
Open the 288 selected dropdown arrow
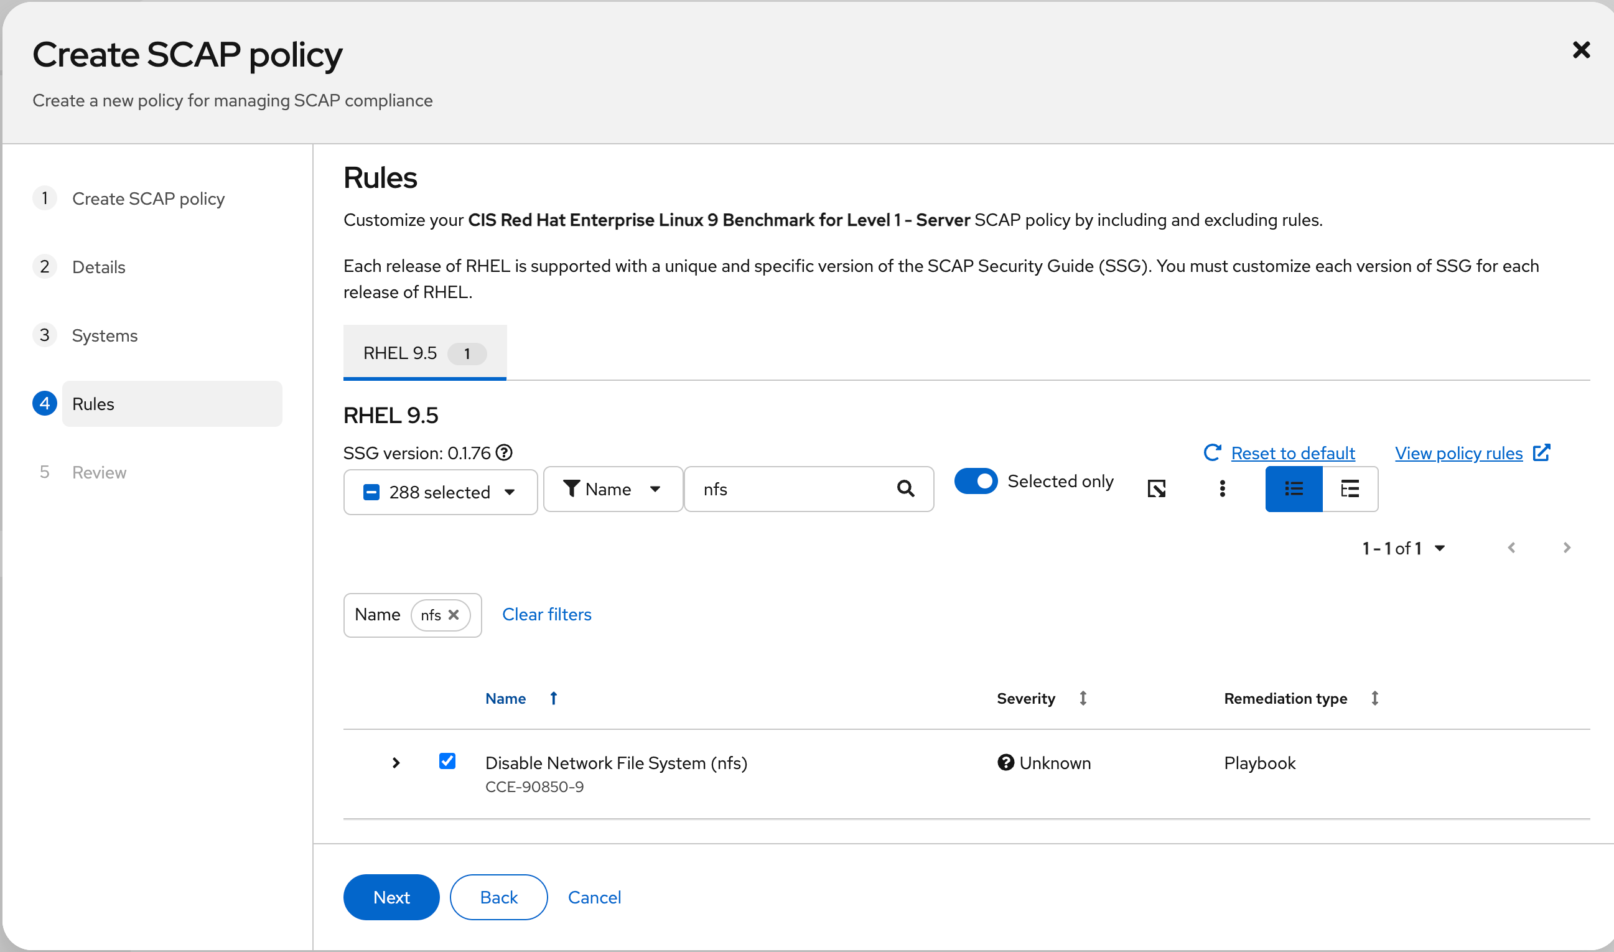tap(510, 492)
